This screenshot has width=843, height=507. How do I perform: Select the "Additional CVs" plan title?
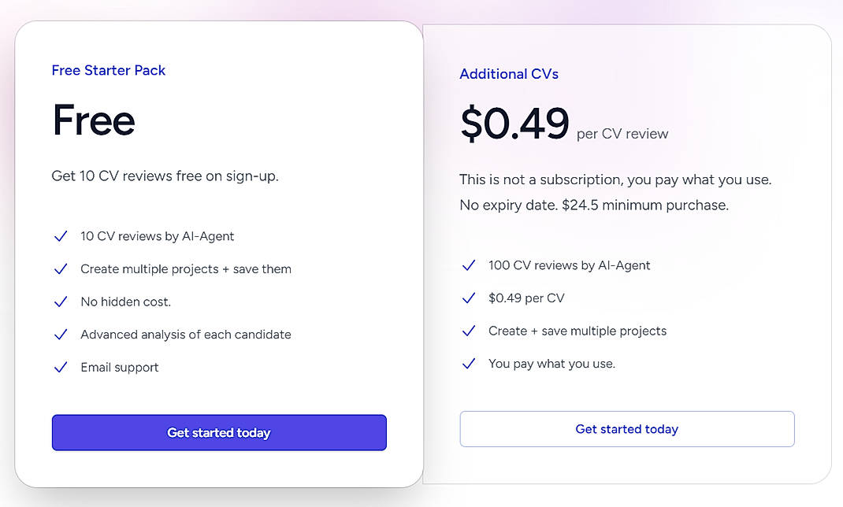point(509,74)
